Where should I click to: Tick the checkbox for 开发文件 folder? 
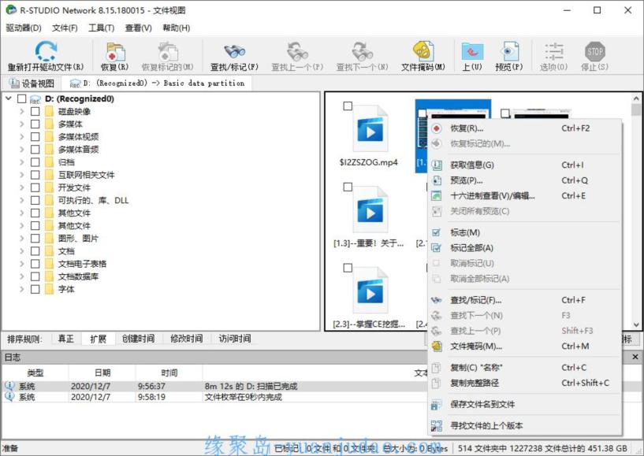point(35,187)
